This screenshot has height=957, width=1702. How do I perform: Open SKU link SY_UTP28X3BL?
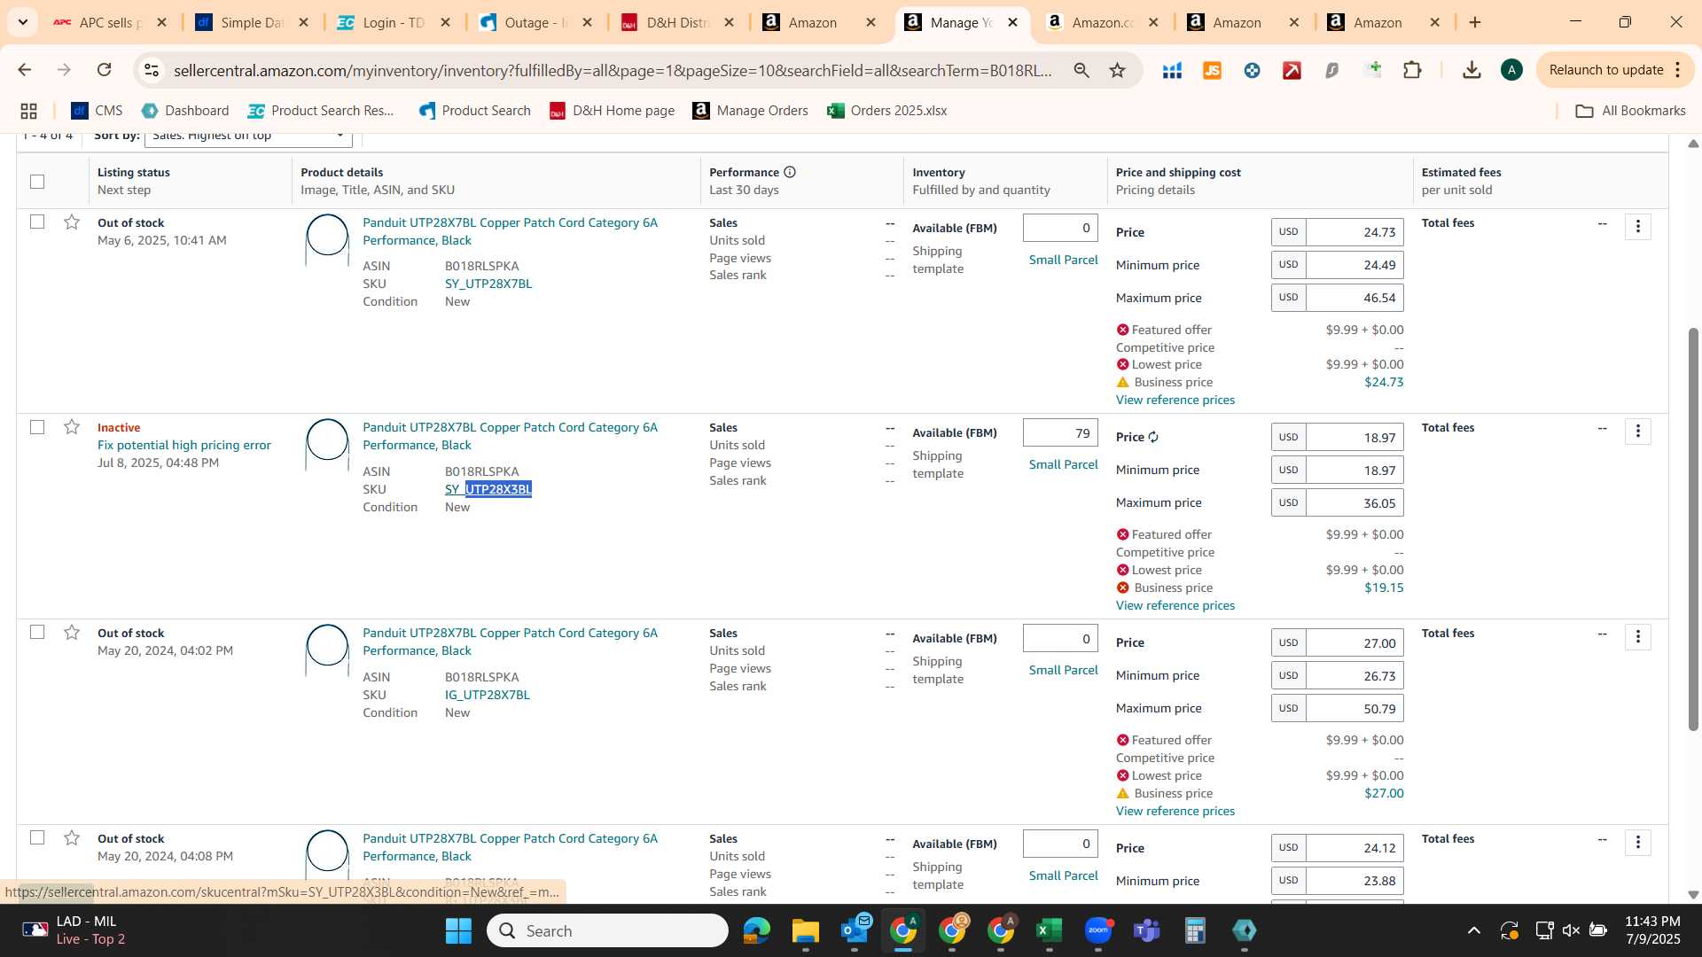click(488, 489)
